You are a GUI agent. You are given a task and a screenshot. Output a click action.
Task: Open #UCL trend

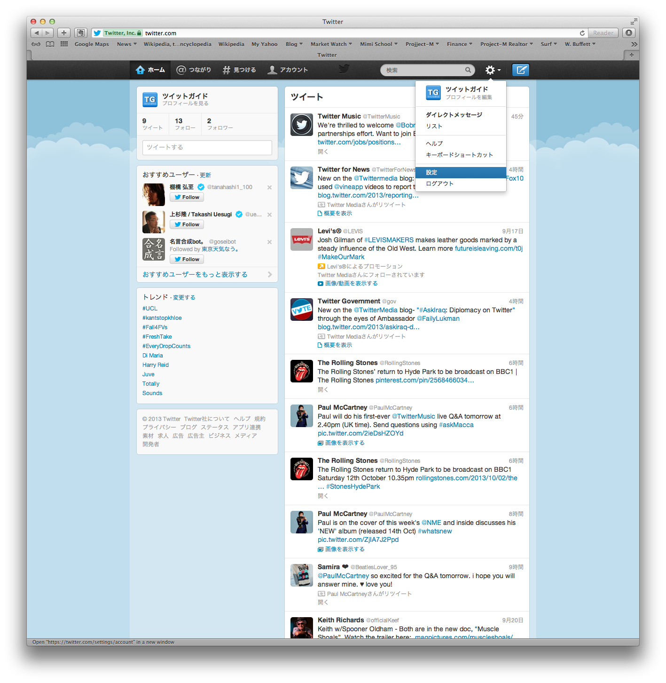pos(150,309)
